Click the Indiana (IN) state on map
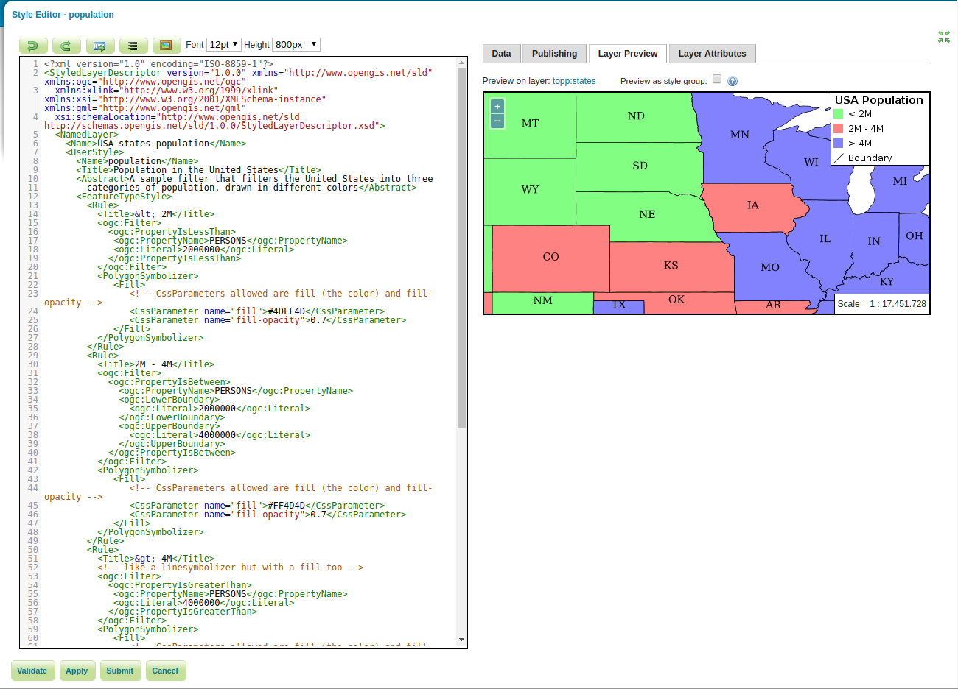Image resolution: width=958 pixels, height=689 pixels. (874, 241)
